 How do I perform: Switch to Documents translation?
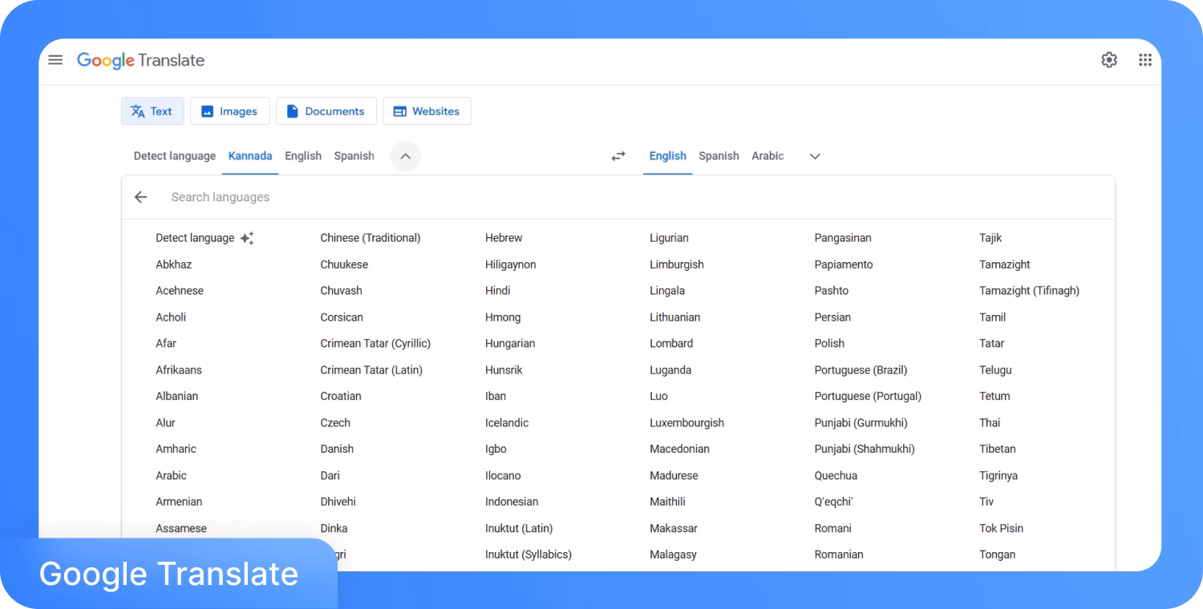[326, 111]
